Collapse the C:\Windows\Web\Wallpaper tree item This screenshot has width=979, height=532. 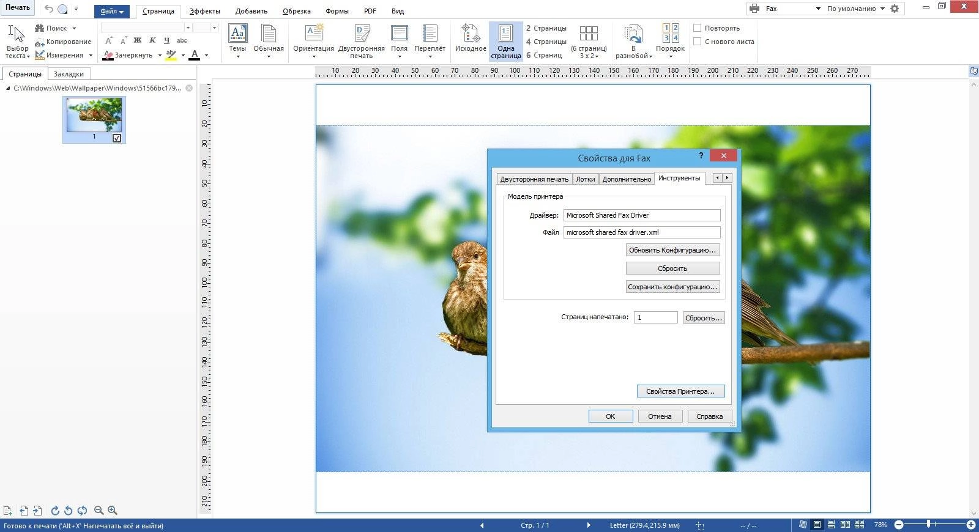[x=8, y=88]
